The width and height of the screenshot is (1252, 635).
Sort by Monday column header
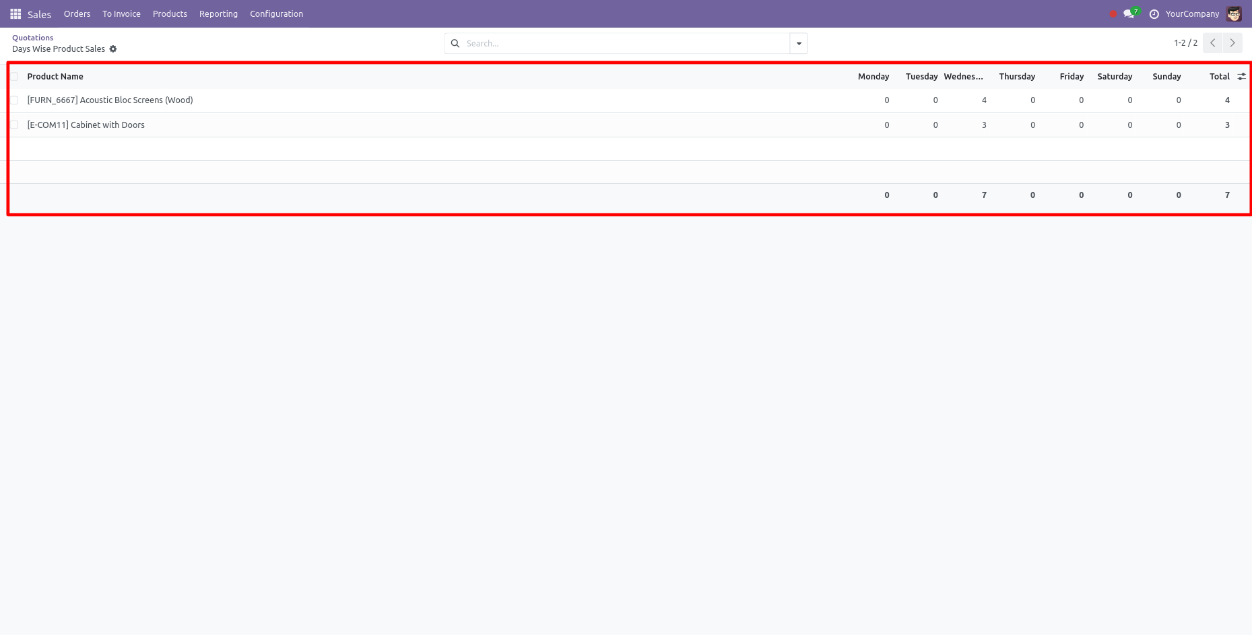[x=874, y=77]
